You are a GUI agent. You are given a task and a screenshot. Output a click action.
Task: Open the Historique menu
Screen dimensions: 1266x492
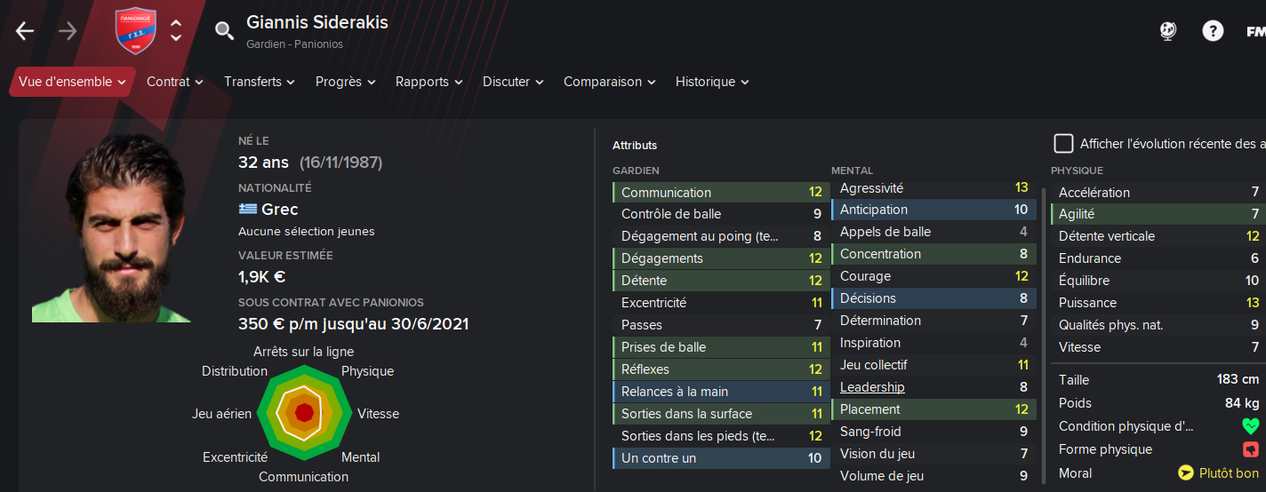tap(712, 82)
